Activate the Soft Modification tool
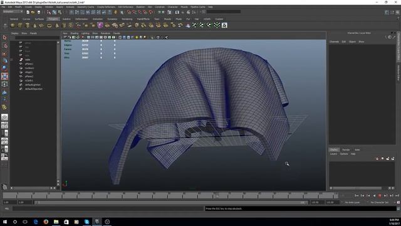This screenshot has width=401, height=226. pos(4,92)
